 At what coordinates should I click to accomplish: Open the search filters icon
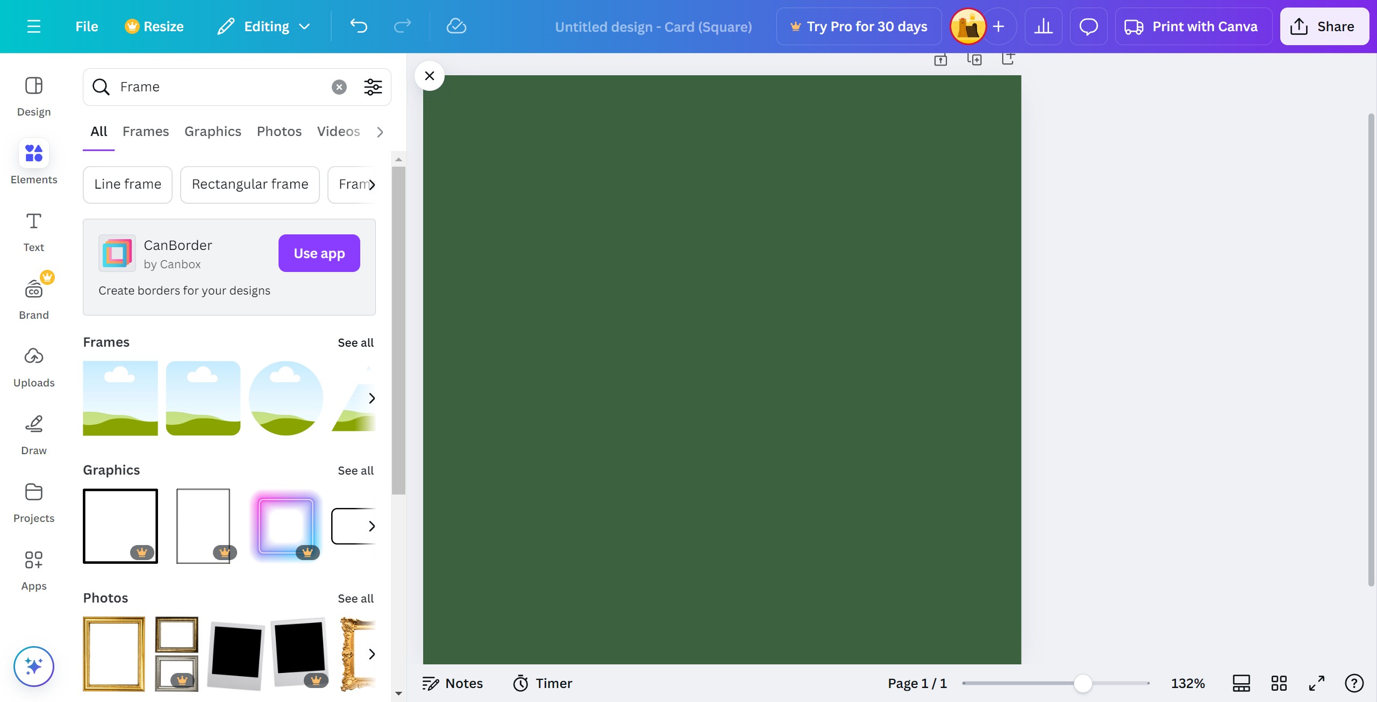[373, 87]
